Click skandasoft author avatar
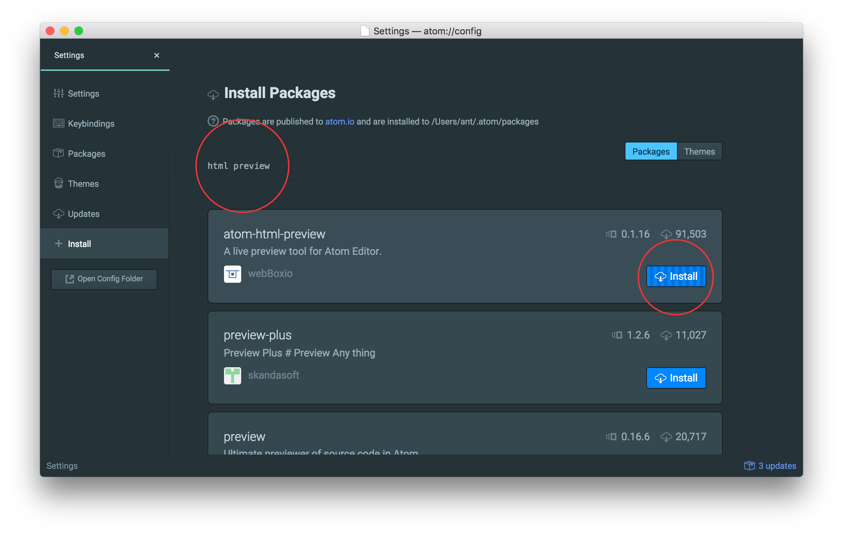The width and height of the screenshot is (843, 534). [233, 376]
